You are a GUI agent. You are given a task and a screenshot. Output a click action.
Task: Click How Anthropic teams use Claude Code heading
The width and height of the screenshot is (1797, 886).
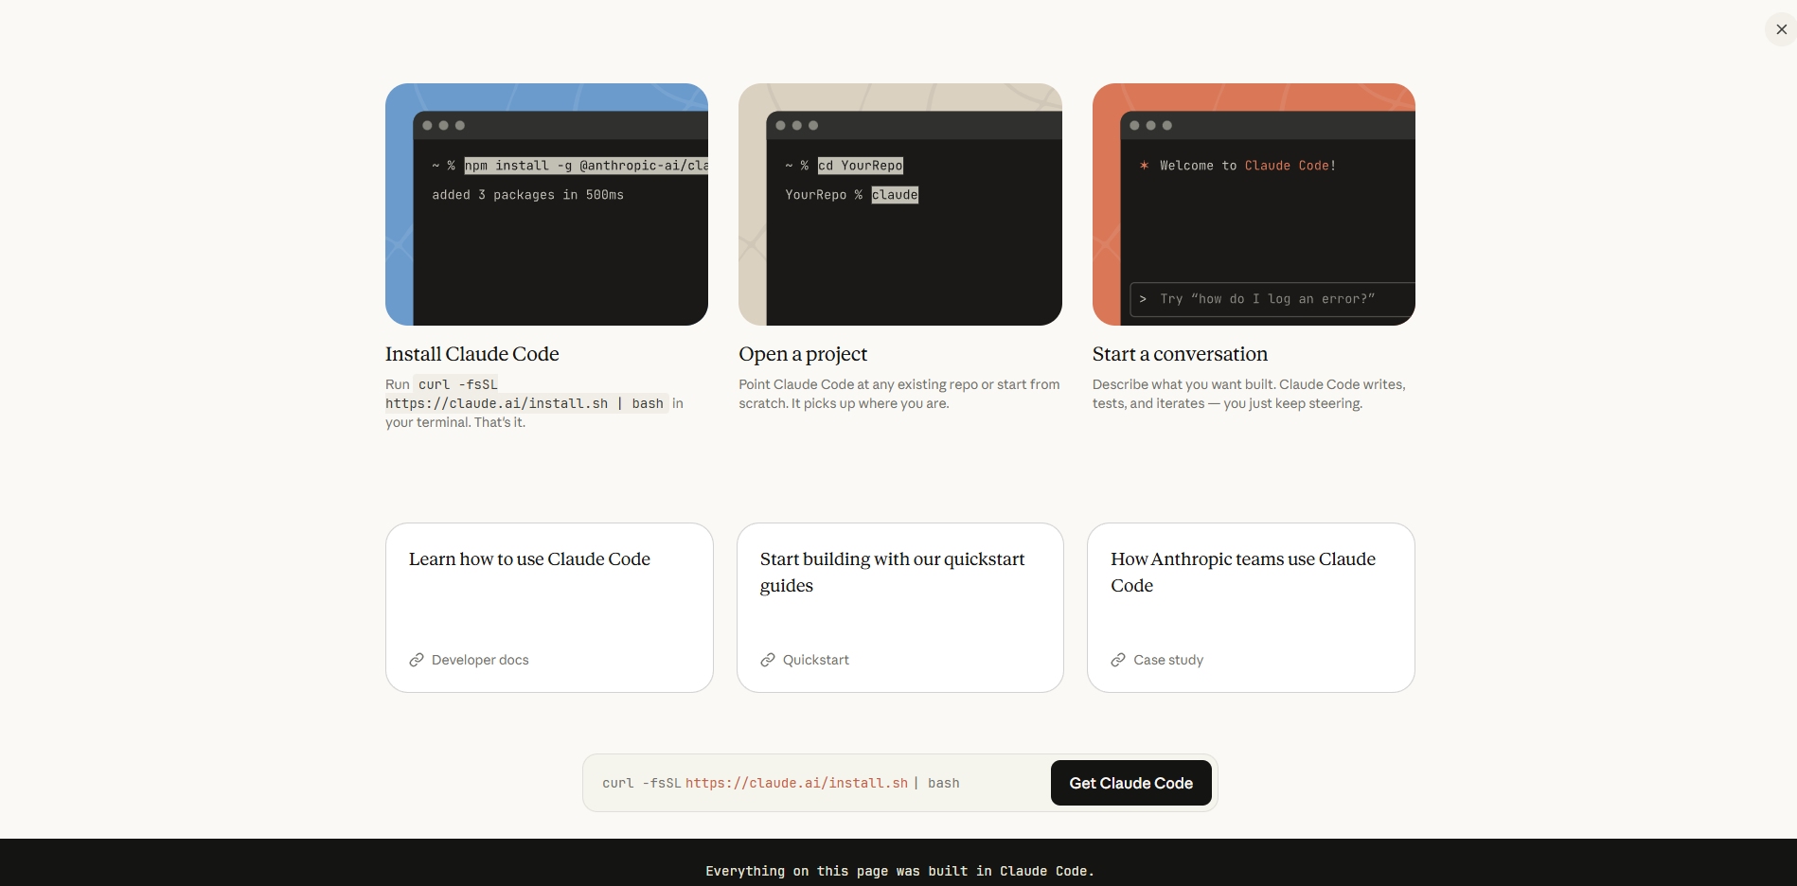pyautogui.click(x=1242, y=572)
